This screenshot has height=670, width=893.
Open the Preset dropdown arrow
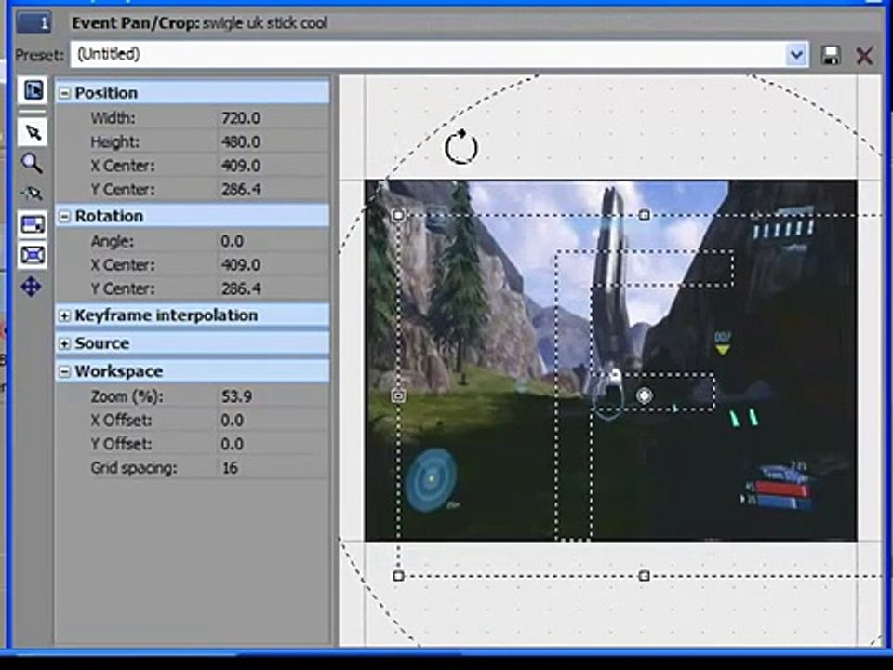pos(796,55)
